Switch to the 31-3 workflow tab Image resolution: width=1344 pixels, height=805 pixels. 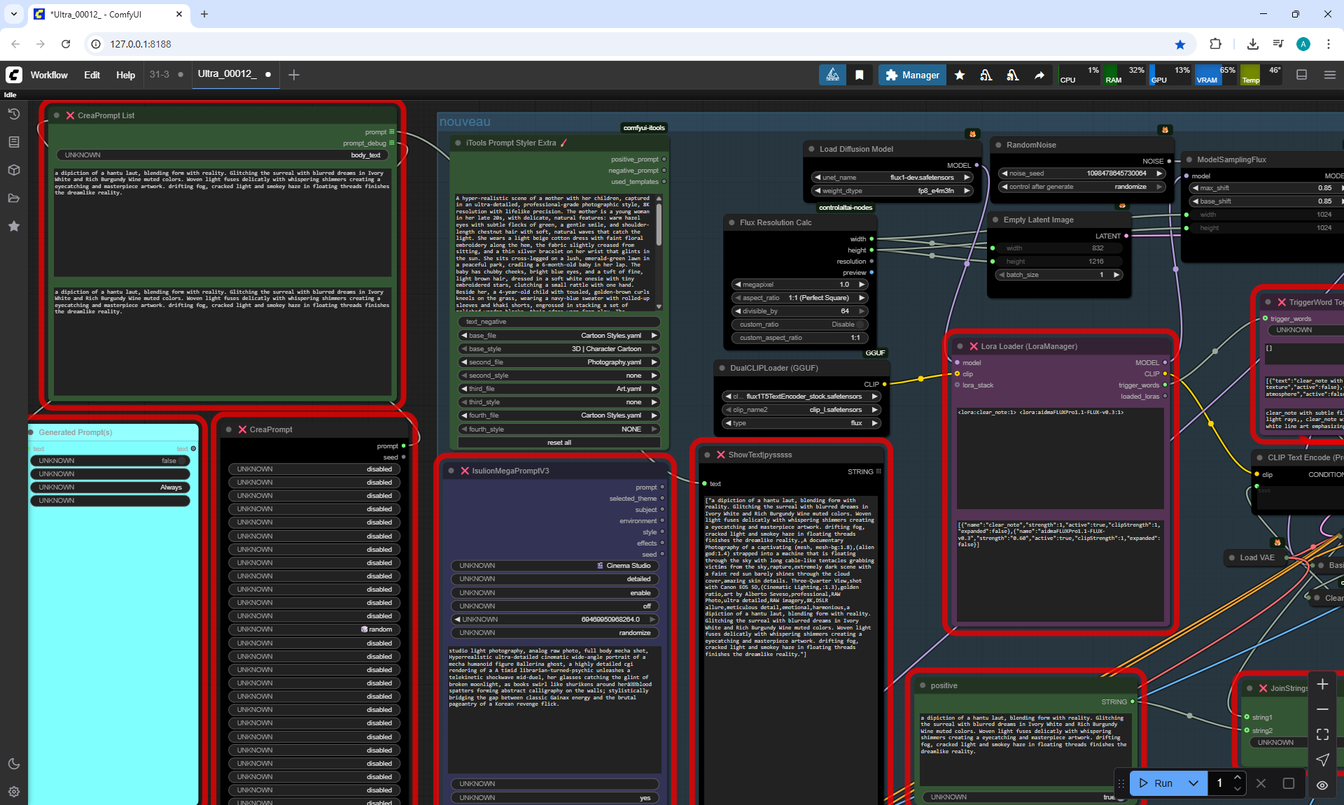coord(160,74)
